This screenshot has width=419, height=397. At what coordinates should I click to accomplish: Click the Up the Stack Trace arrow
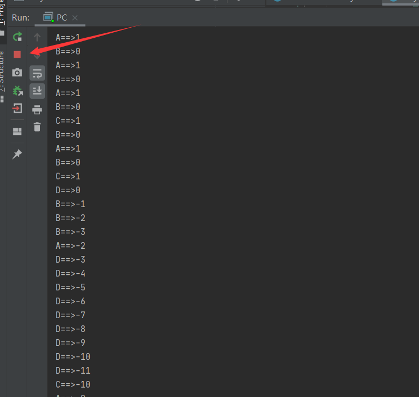pyautogui.click(x=37, y=37)
